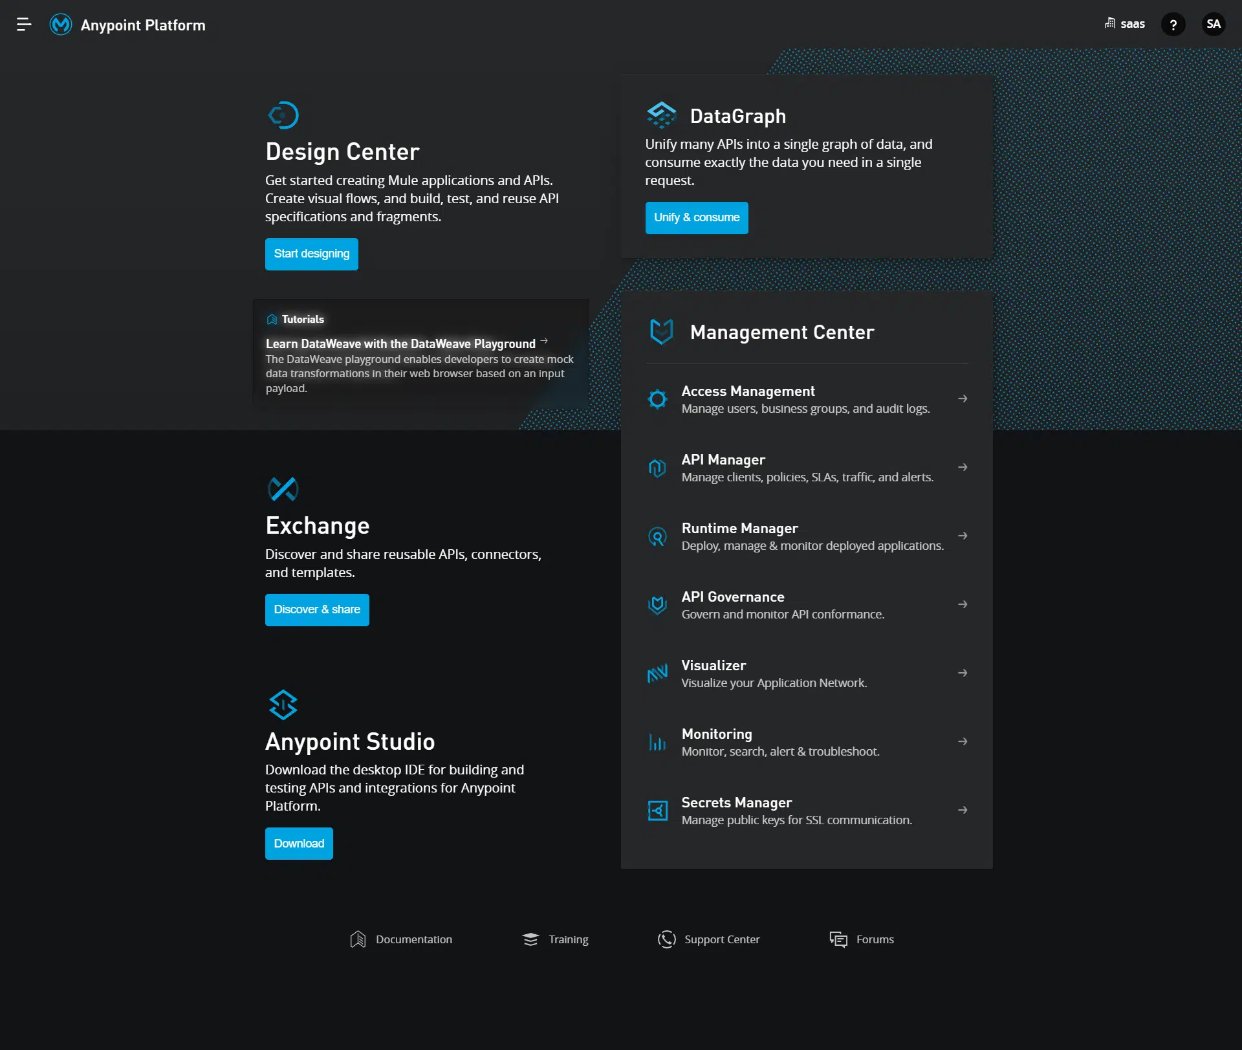Click the Forums chat icon

pos(838,939)
